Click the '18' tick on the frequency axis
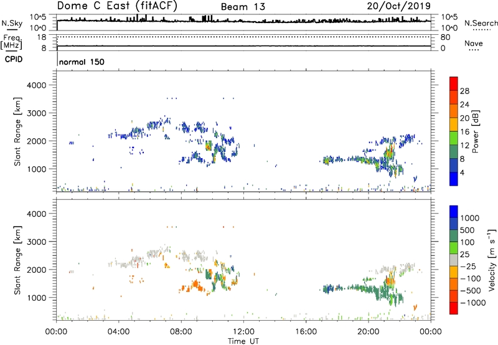The height and width of the screenshot is (345, 498). pos(42,37)
